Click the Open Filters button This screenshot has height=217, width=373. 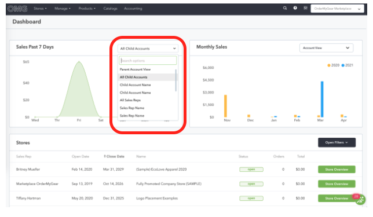337,142
